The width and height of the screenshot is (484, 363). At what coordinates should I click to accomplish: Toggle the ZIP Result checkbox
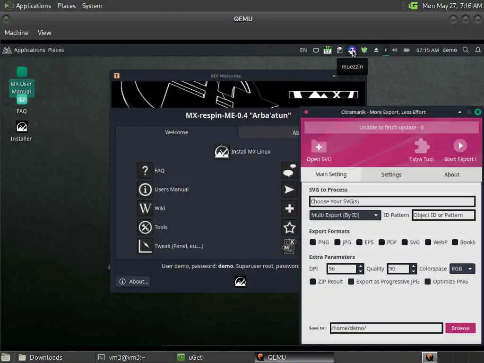[x=313, y=282]
